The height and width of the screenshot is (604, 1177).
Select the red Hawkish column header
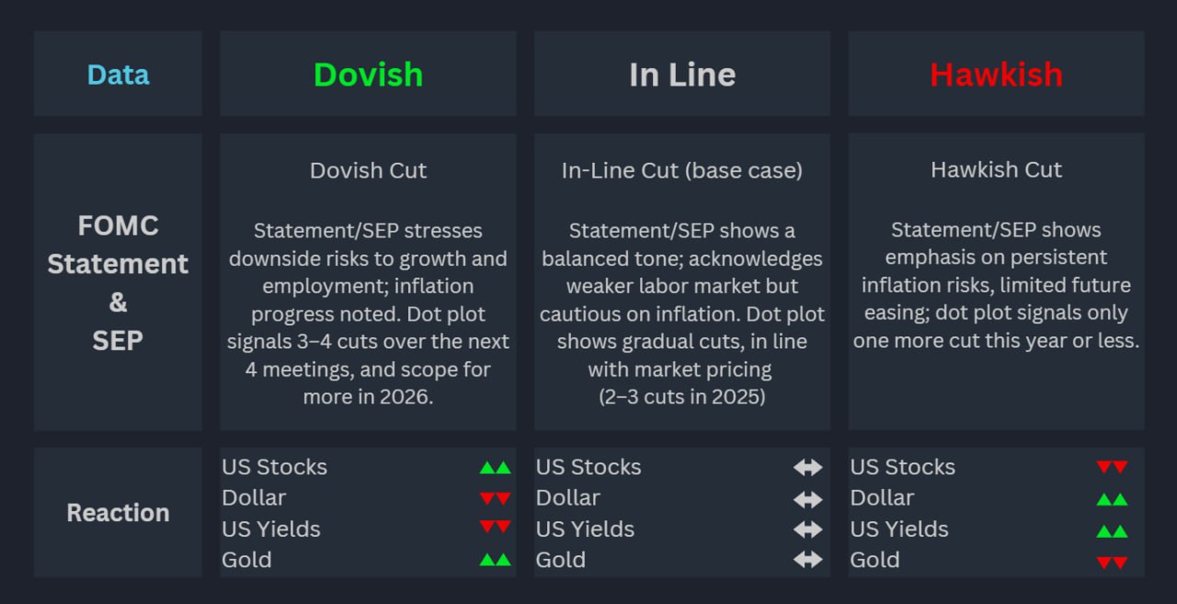996,74
